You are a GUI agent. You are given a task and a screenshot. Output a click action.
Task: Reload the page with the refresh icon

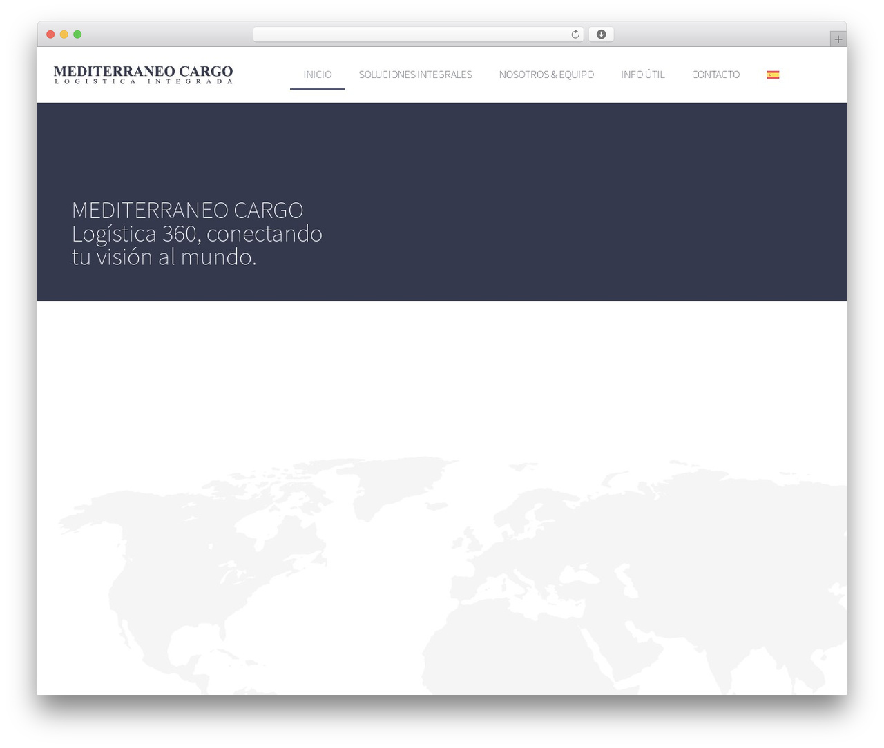tap(575, 35)
